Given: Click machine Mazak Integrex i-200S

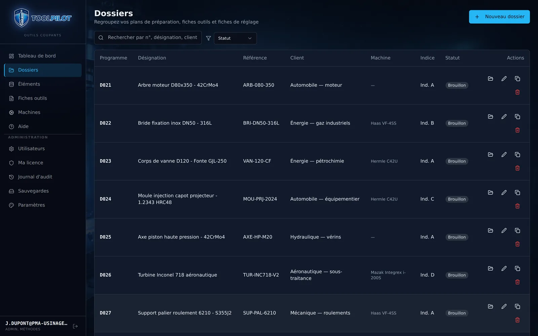Looking at the screenshot, I should pyautogui.click(x=388, y=275).
